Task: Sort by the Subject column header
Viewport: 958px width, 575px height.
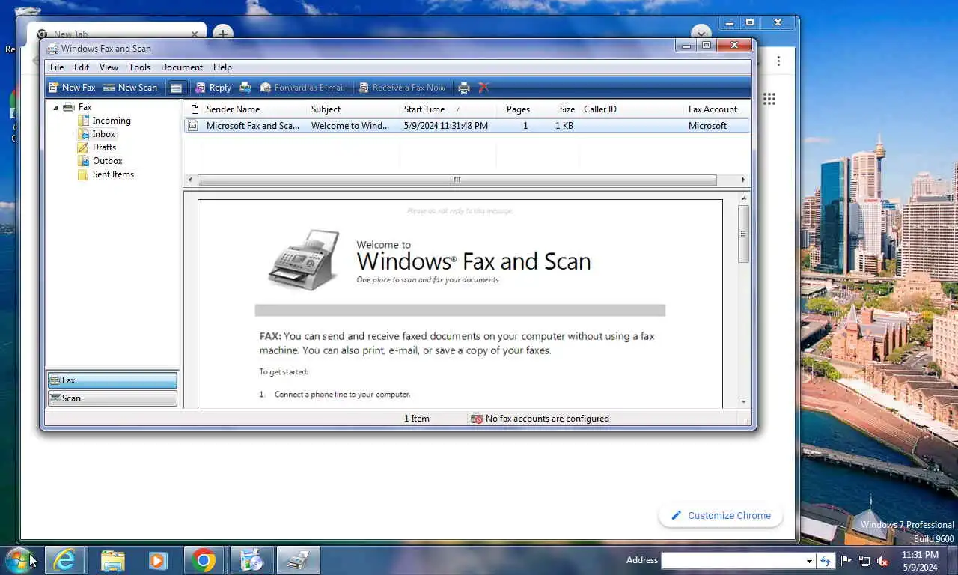Action: (x=353, y=109)
